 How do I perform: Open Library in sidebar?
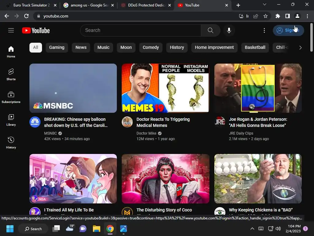point(11,120)
